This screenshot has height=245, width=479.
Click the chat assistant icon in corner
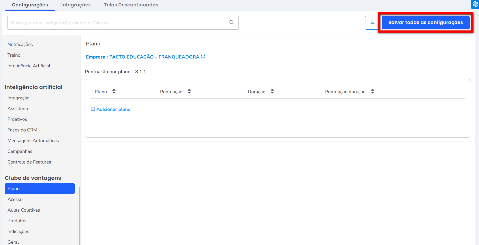[x=475, y=4]
